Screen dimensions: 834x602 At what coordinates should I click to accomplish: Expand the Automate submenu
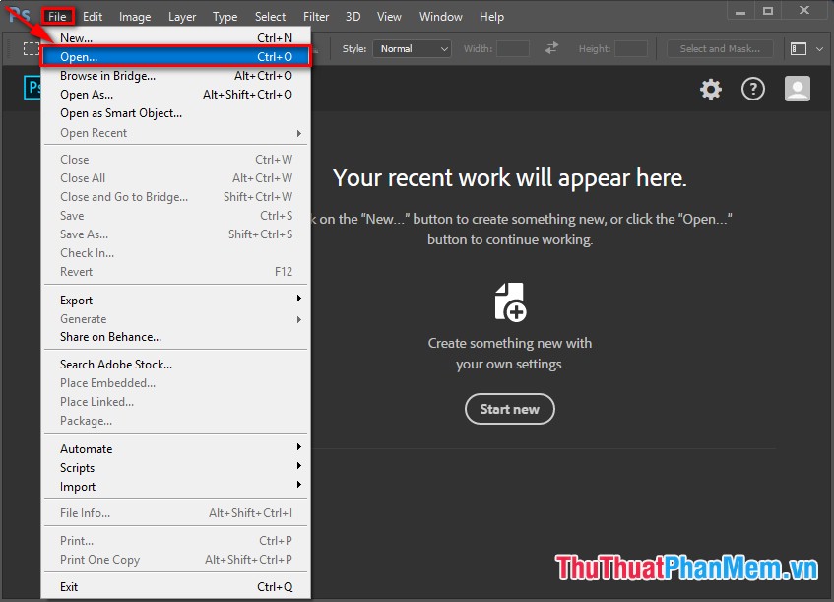(175, 448)
